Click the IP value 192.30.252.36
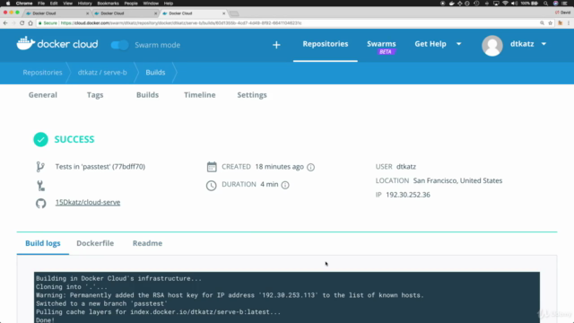The image size is (574, 323). coord(408,195)
